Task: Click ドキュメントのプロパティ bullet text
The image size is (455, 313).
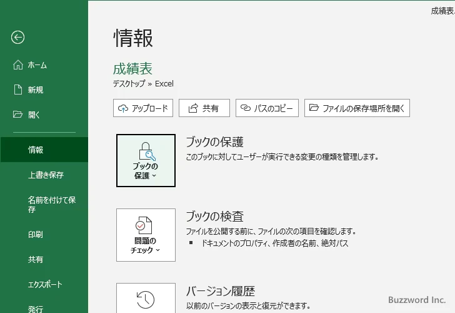Action: tap(274, 243)
